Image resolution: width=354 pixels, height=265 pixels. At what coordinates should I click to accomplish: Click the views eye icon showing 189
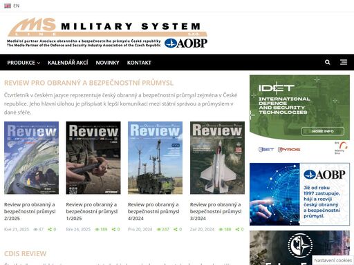[97, 229]
